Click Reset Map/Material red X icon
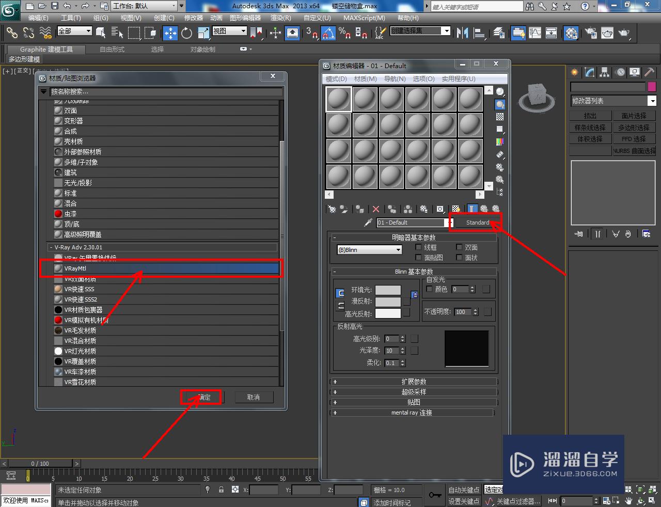 [x=376, y=209]
